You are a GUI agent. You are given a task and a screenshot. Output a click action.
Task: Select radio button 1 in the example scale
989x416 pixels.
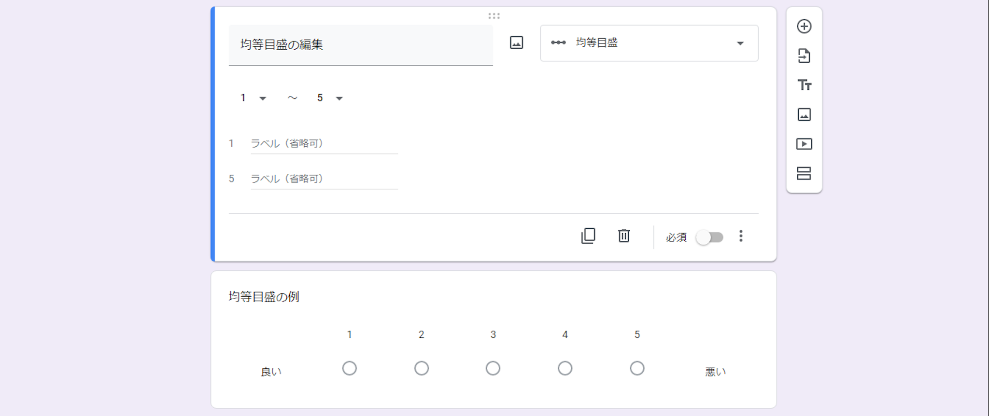(x=350, y=369)
